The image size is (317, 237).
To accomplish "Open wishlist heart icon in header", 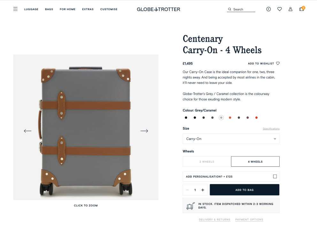I will 279,9.
